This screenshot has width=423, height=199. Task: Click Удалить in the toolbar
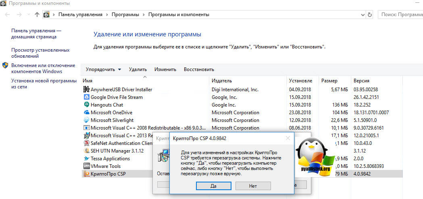138,69
